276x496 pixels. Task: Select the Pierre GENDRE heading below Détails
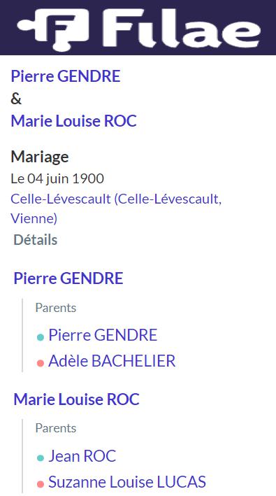[x=68, y=278]
